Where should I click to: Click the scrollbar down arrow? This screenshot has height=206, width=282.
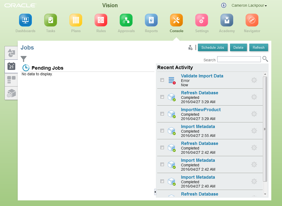[x=265, y=194]
